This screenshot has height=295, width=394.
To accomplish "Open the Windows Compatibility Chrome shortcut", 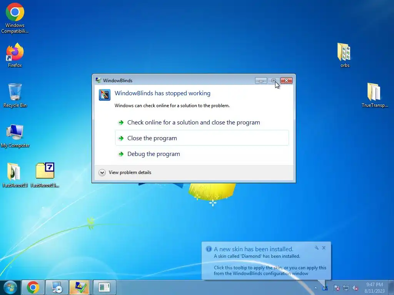I will (15, 18).
